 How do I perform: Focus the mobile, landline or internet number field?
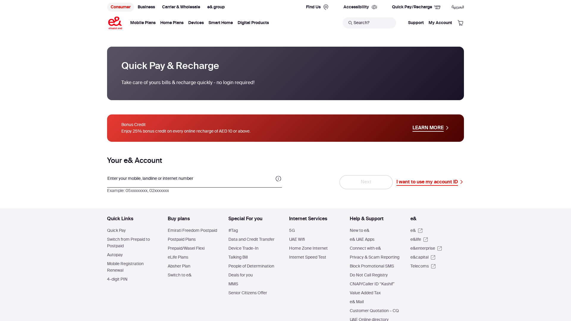tap(194, 179)
